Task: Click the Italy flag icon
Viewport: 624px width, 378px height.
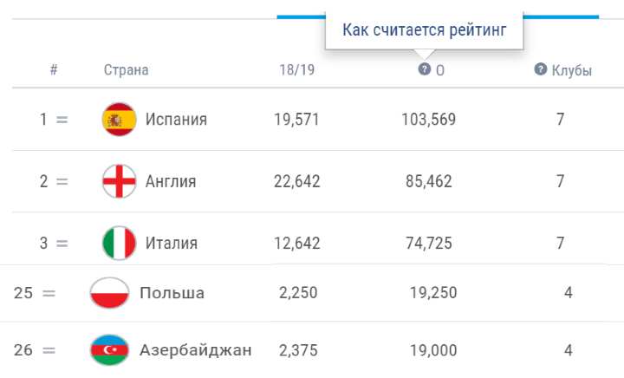Action: pyautogui.click(x=119, y=243)
